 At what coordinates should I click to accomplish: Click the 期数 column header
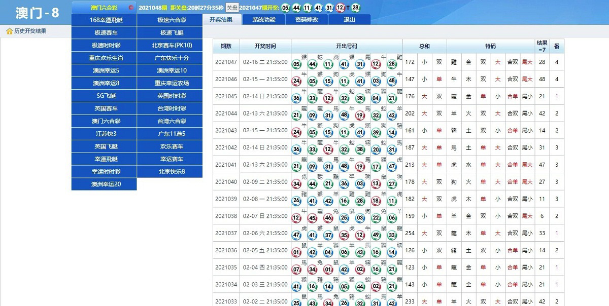[226, 46]
